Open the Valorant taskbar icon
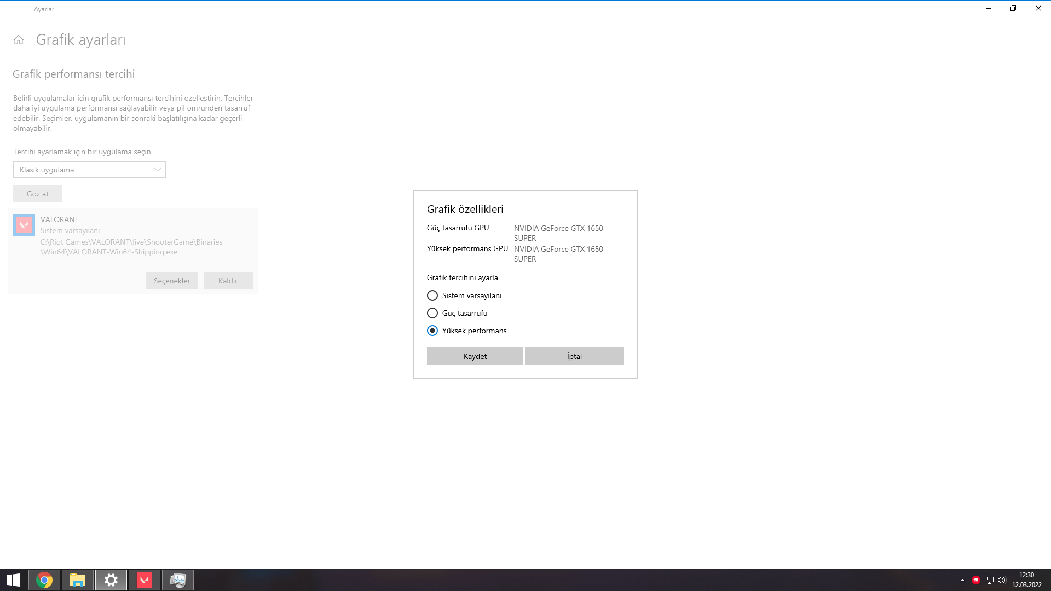The image size is (1051, 591). click(x=145, y=580)
